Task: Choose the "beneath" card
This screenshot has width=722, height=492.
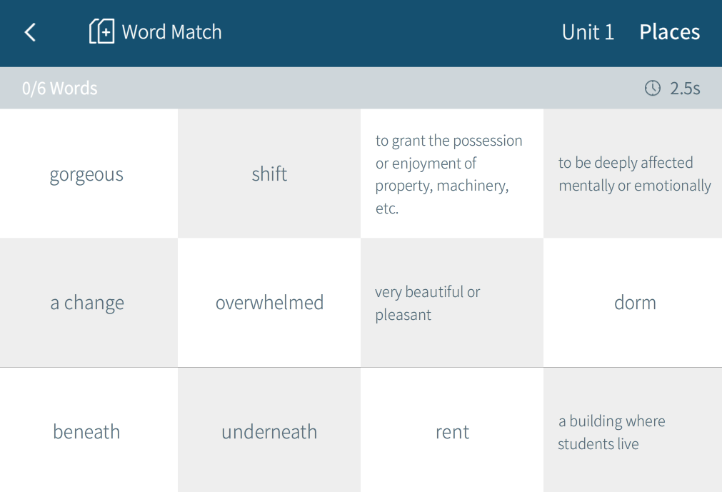Action: pos(87,431)
